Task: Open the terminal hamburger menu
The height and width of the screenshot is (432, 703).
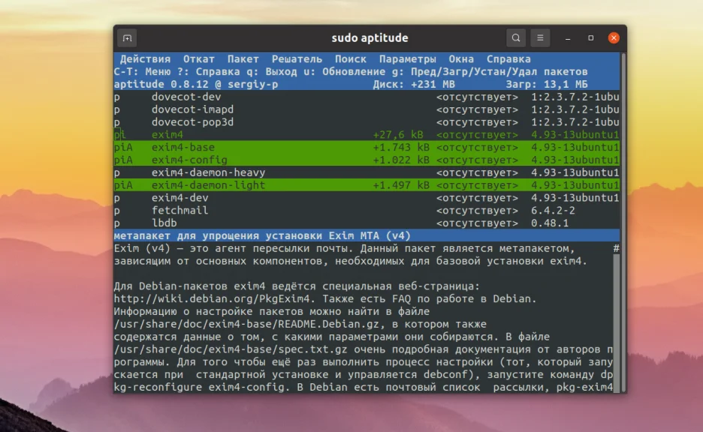Action: (x=540, y=37)
